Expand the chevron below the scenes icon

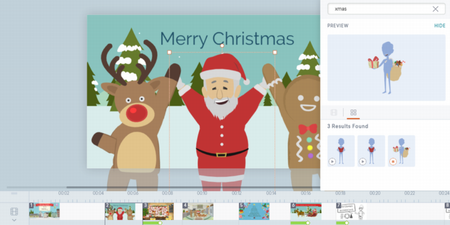click(14, 220)
